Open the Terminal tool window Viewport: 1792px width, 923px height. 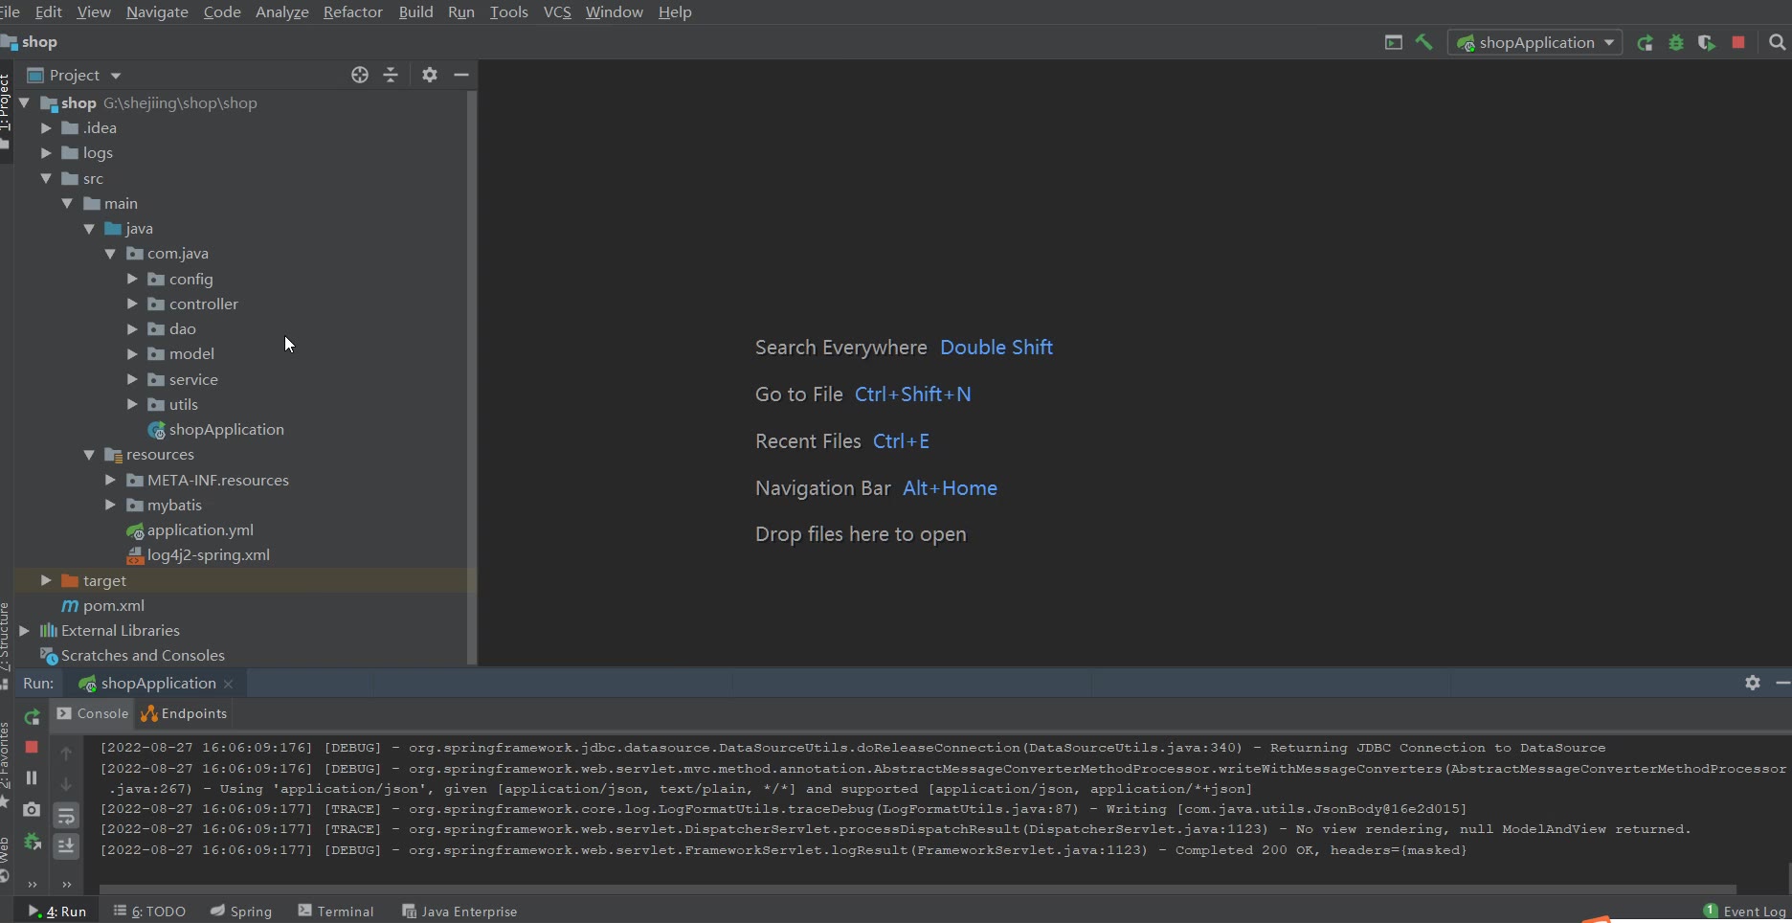coord(336,912)
